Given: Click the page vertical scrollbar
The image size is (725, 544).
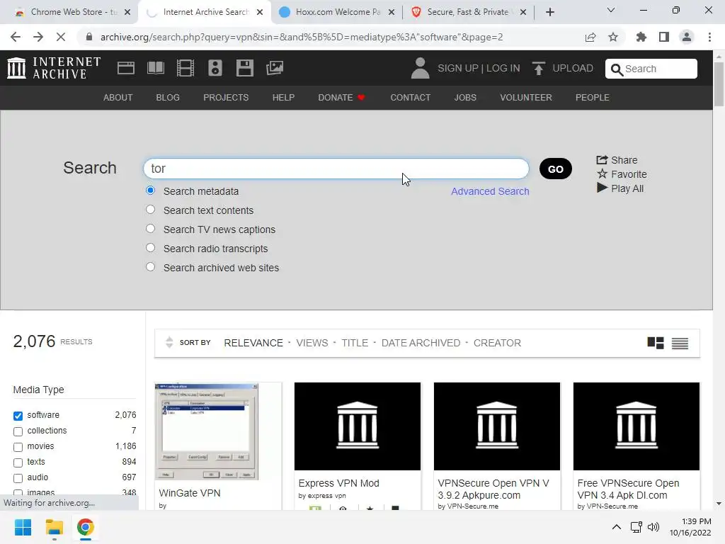Looking at the screenshot, I should 719,84.
